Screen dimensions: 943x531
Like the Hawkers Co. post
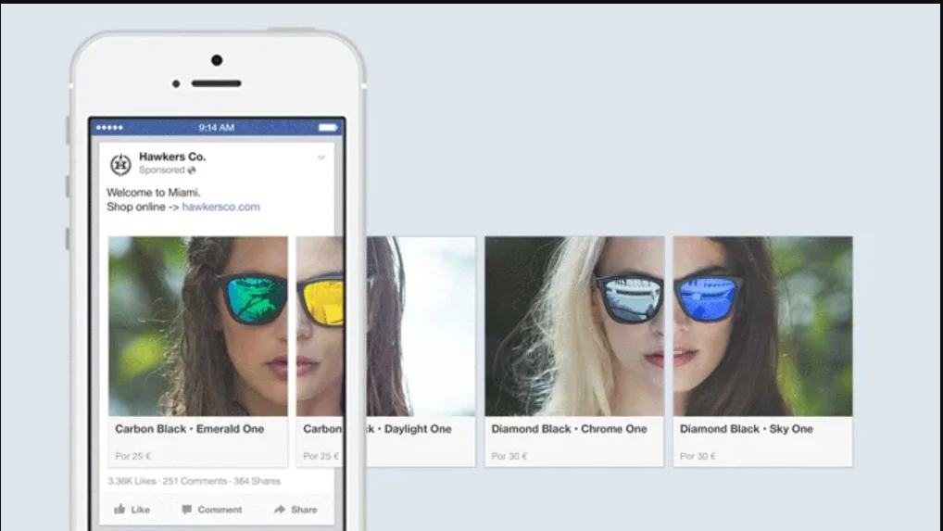pyautogui.click(x=132, y=510)
